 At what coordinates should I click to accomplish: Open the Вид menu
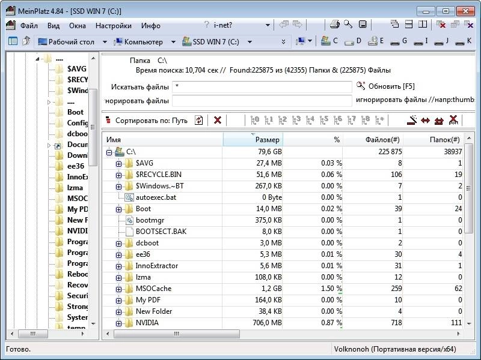coord(54,26)
